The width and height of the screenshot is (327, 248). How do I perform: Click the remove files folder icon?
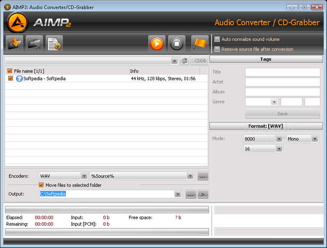click(34, 44)
